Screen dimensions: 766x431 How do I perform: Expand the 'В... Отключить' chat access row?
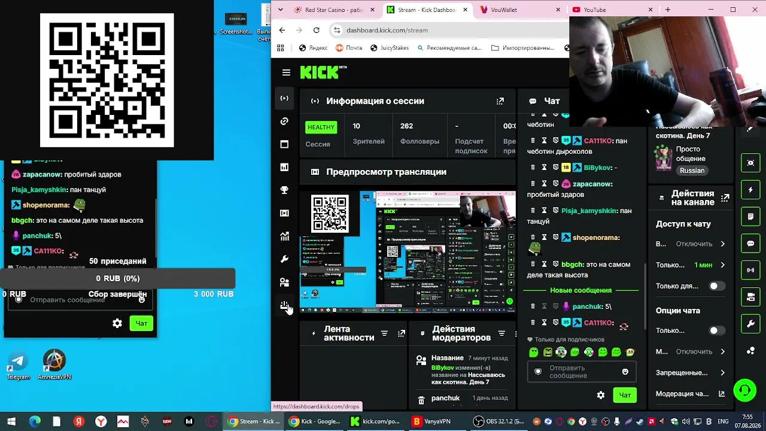pyautogui.click(x=692, y=244)
